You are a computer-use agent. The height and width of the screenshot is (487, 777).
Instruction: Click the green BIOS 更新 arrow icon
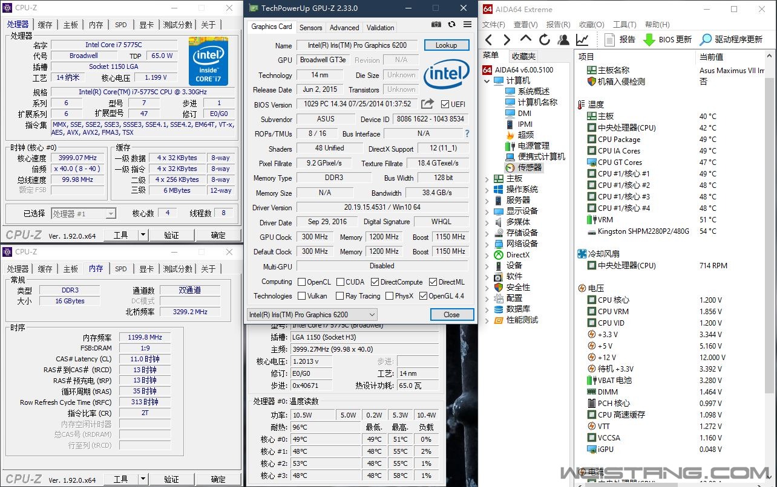point(649,39)
